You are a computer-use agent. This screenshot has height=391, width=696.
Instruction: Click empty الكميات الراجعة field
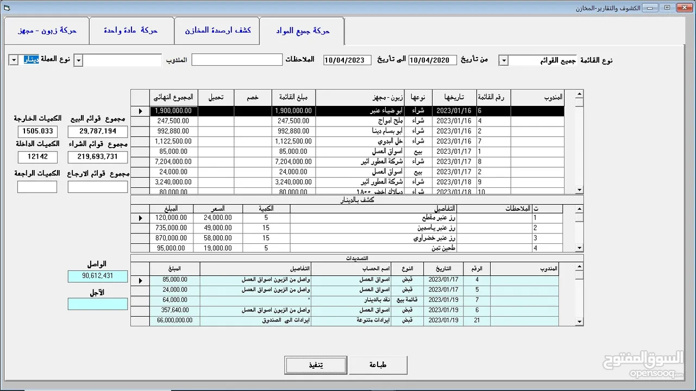click(x=37, y=187)
